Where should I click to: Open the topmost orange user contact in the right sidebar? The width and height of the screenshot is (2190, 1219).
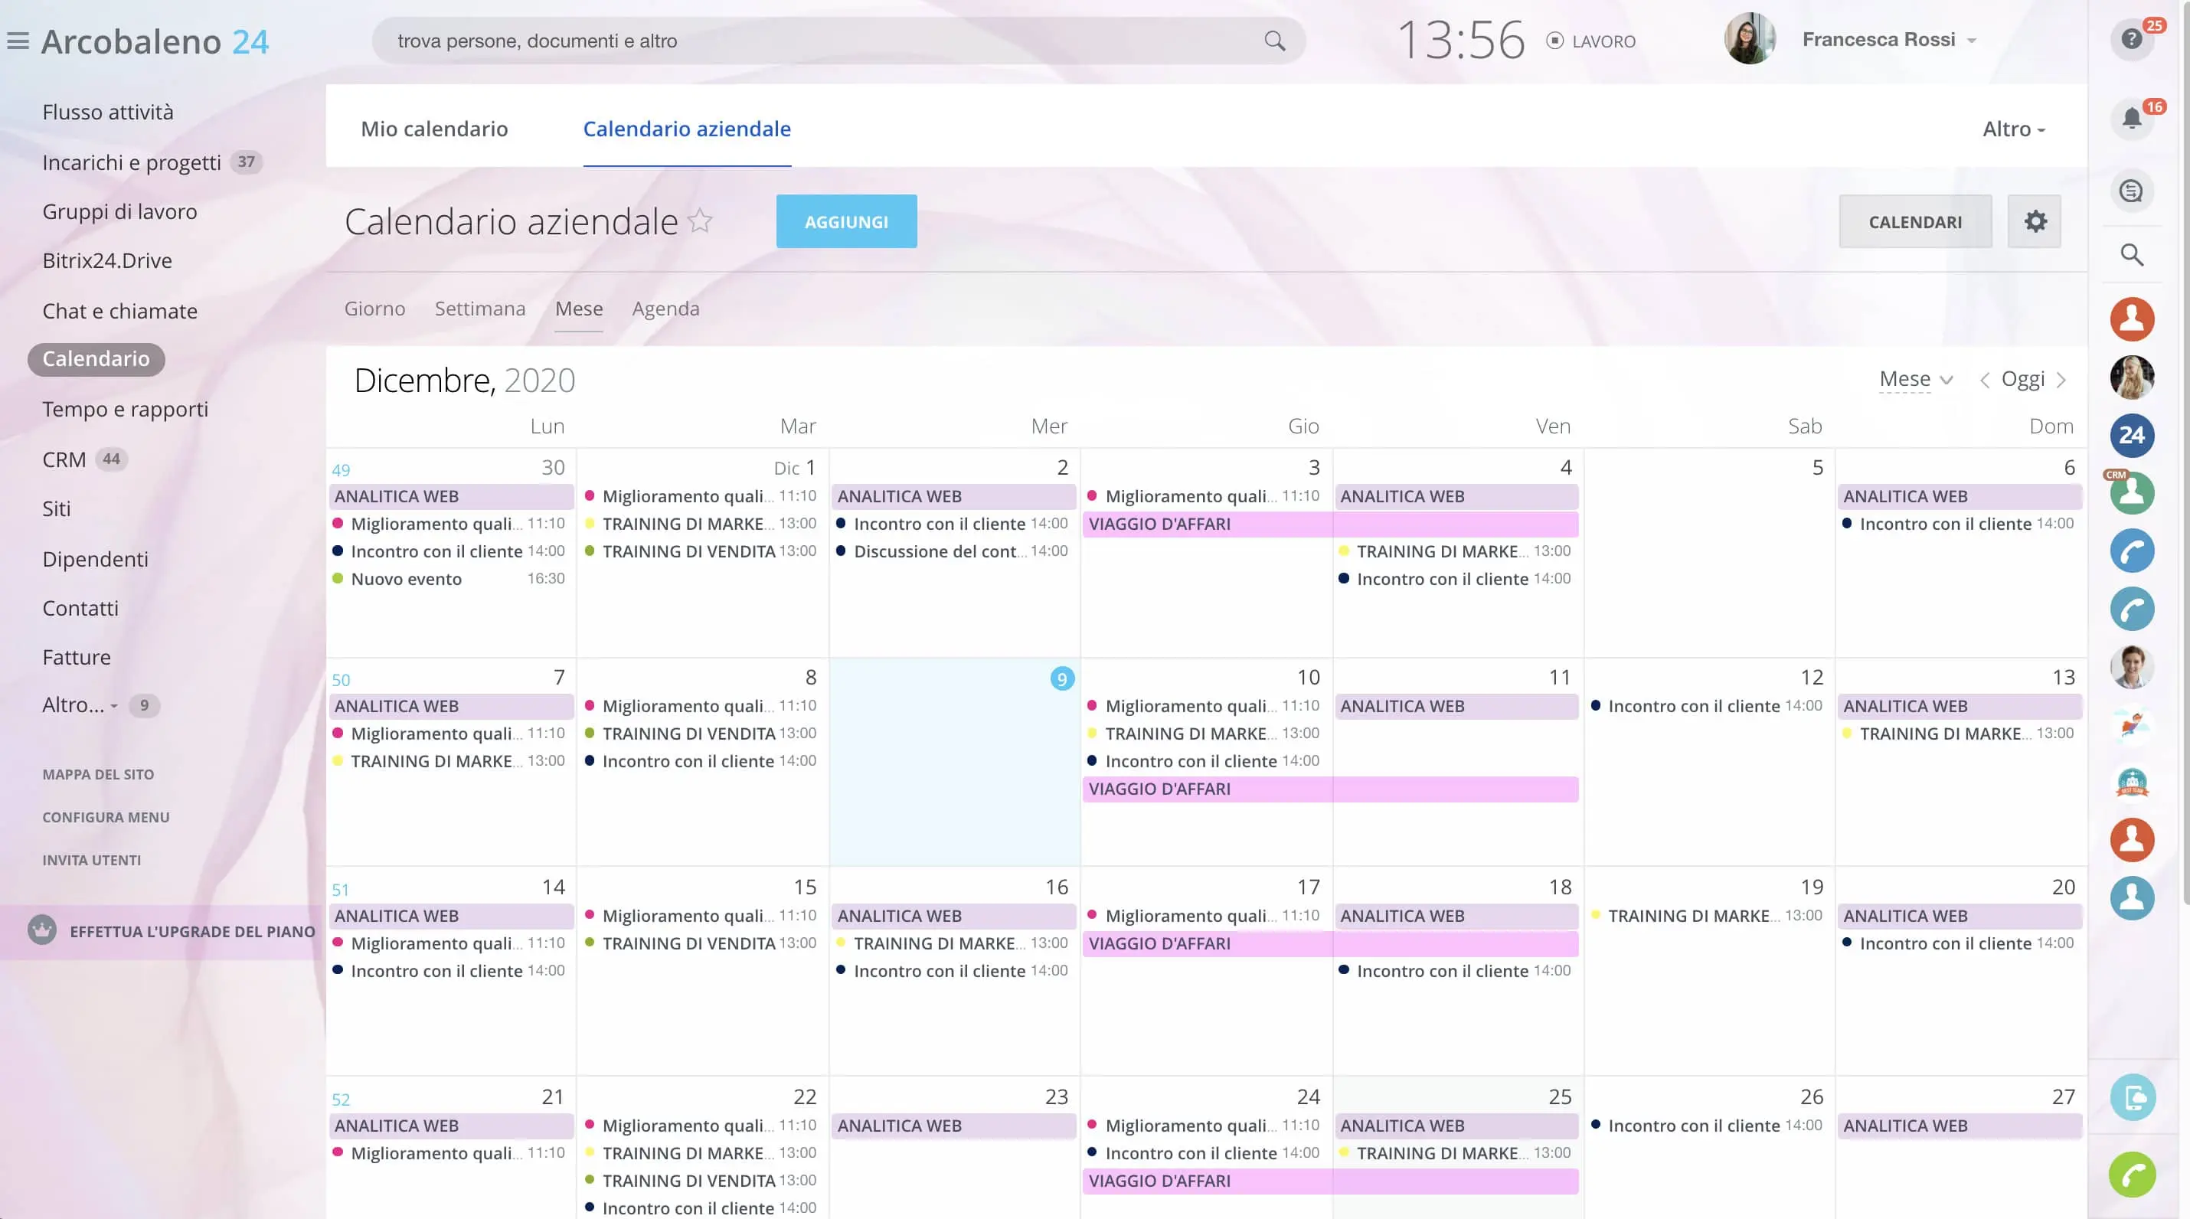[x=2131, y=319]
